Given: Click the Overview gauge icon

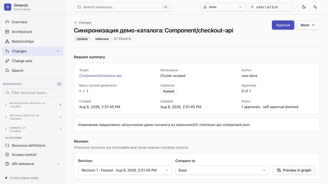Looking at the screenshot, I should tap(7, 22).
